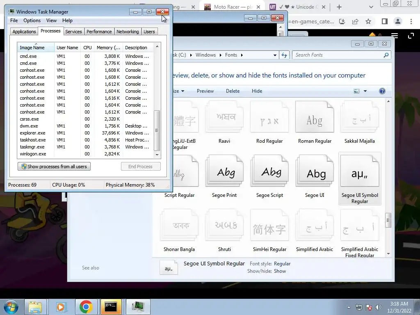Switch to the Services tab
Viewport: 420px width, 315px height.
tap(73, 32)
